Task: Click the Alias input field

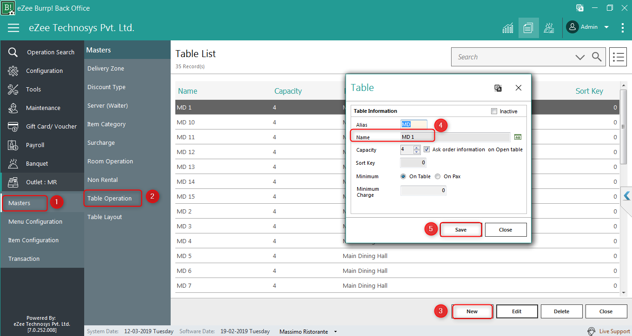Action: click(414, 124)
